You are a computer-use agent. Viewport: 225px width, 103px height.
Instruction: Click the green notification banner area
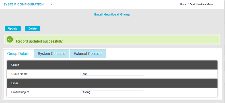(x=112, y=39)
